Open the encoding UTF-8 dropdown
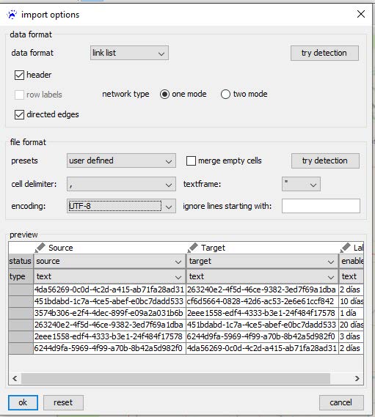This screenshot has width=375, height=417. click(x=121, y=206)
